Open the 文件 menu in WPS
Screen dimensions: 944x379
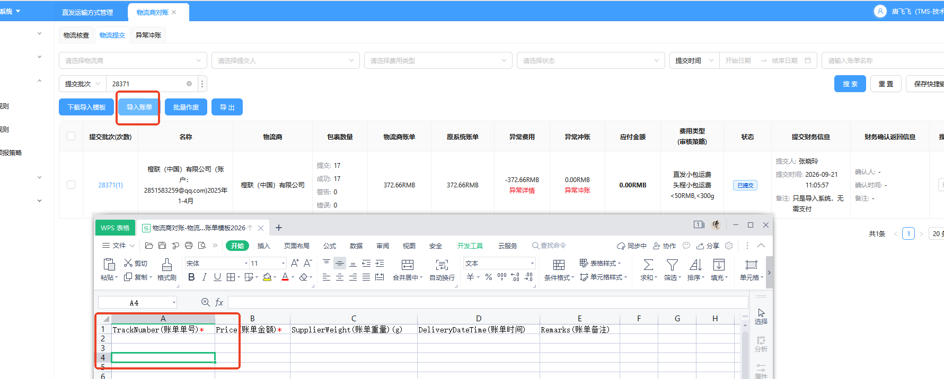point(119,246)
